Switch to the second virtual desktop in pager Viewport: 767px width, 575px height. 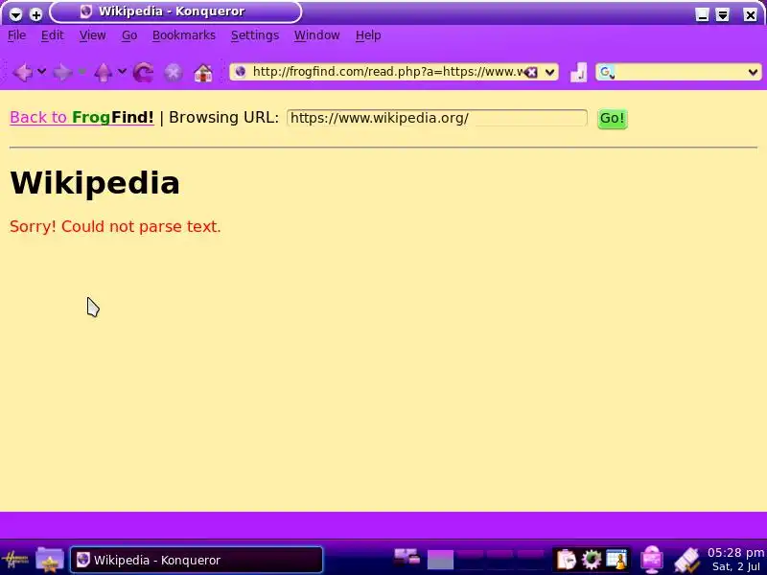pos(471,560)
